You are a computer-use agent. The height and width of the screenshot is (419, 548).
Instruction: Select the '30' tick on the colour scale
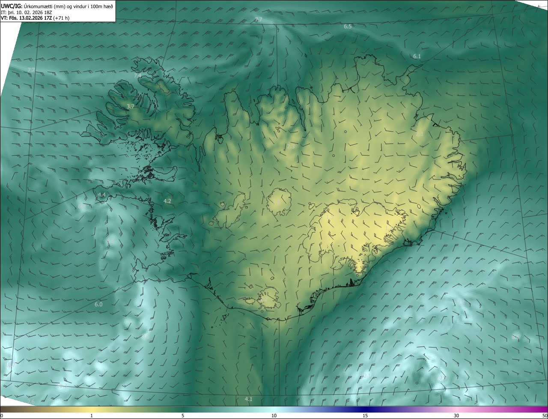coord(456,416)
